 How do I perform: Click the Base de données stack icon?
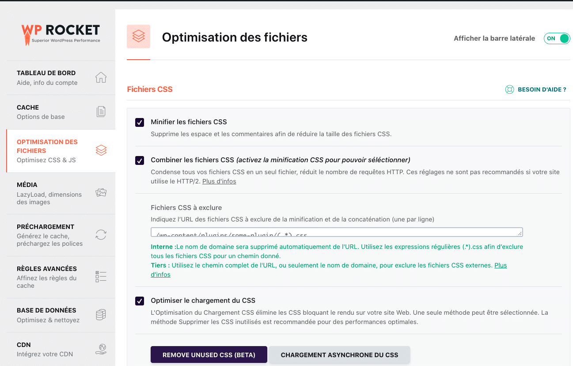101,314
